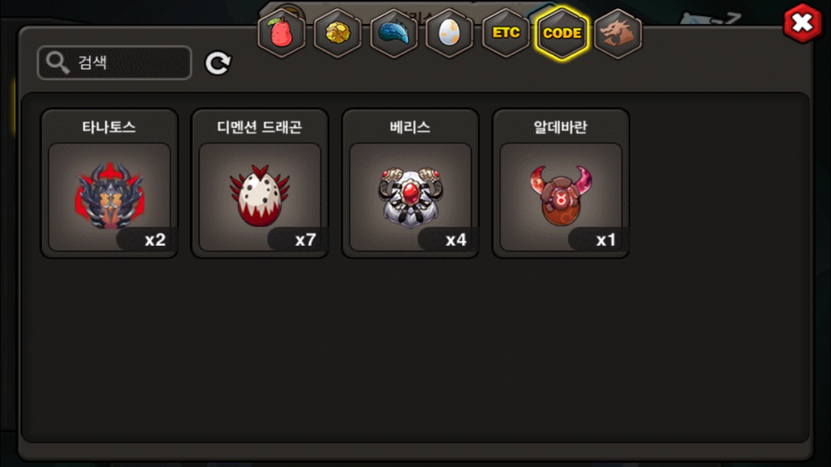831x467 pixels.
Task: Select the 타나토스 egg card
Action: click(x=109, y=183)
